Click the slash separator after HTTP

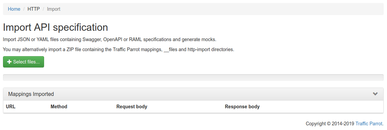(x=43, y=9)
